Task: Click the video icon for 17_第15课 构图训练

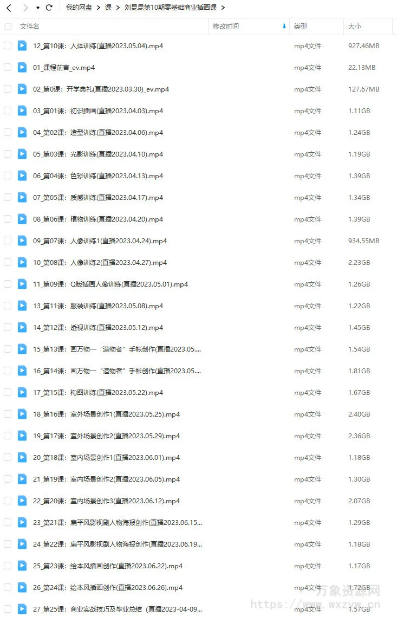Action: (x=22, y=392)
